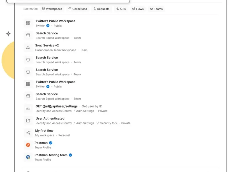
Task: Filter search by Teams
Action: 156,9
